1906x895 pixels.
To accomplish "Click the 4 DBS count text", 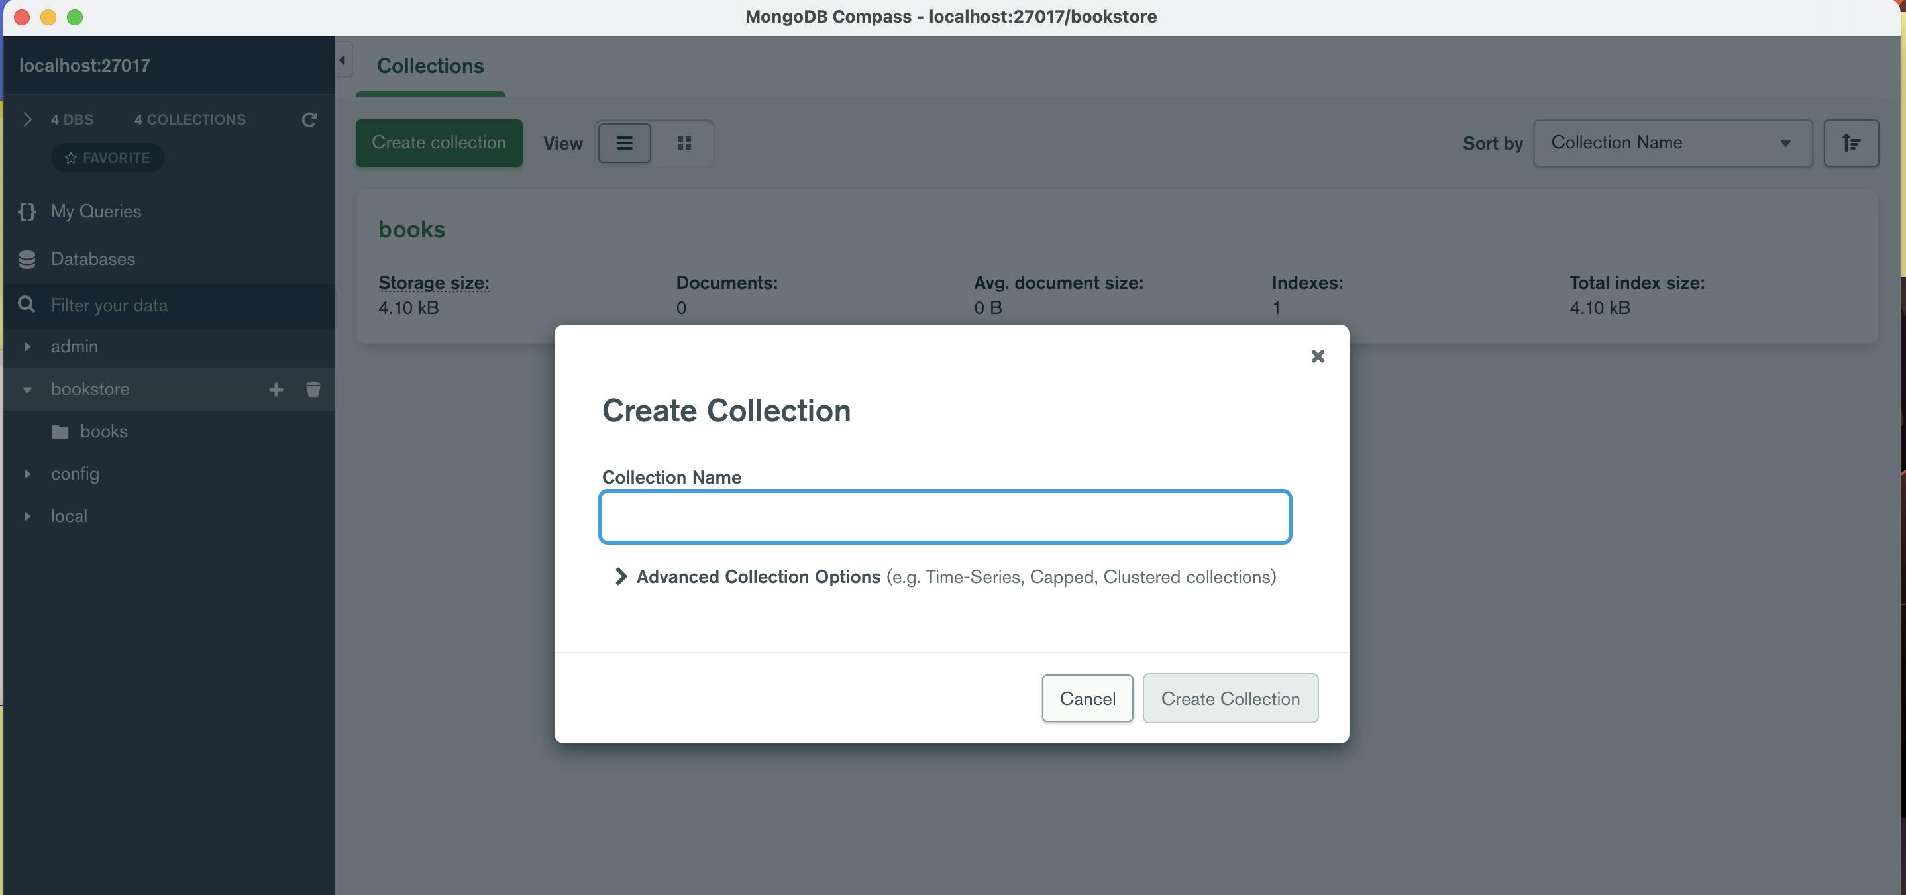I will pyautogui.click(x=72, y=120).
